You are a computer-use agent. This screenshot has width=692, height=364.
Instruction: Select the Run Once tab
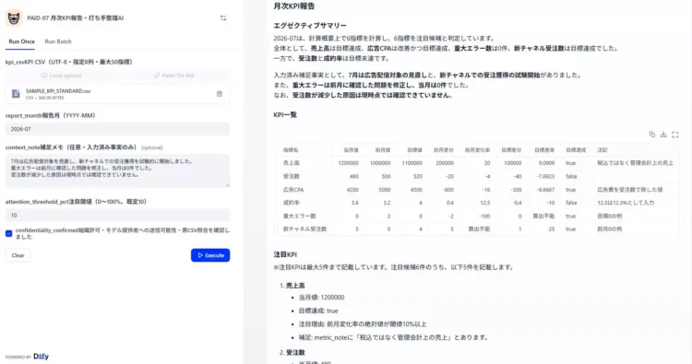click(21, 41)
